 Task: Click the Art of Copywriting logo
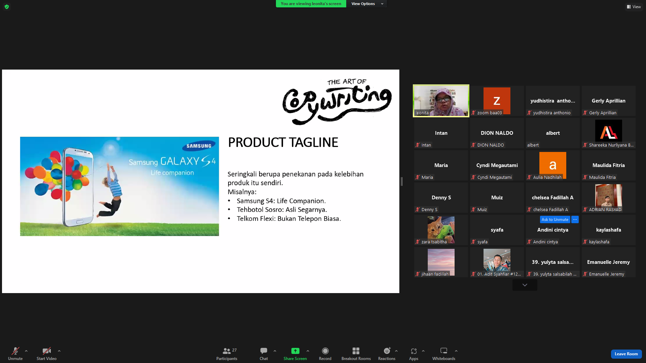click(x=337, y=102)
